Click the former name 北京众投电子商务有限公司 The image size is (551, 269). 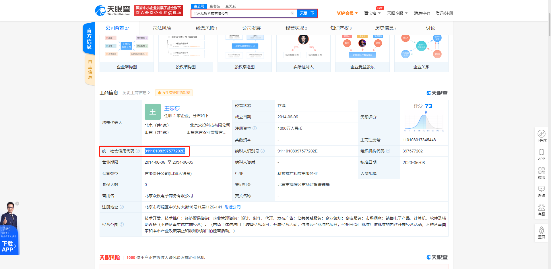pos(169,196)
